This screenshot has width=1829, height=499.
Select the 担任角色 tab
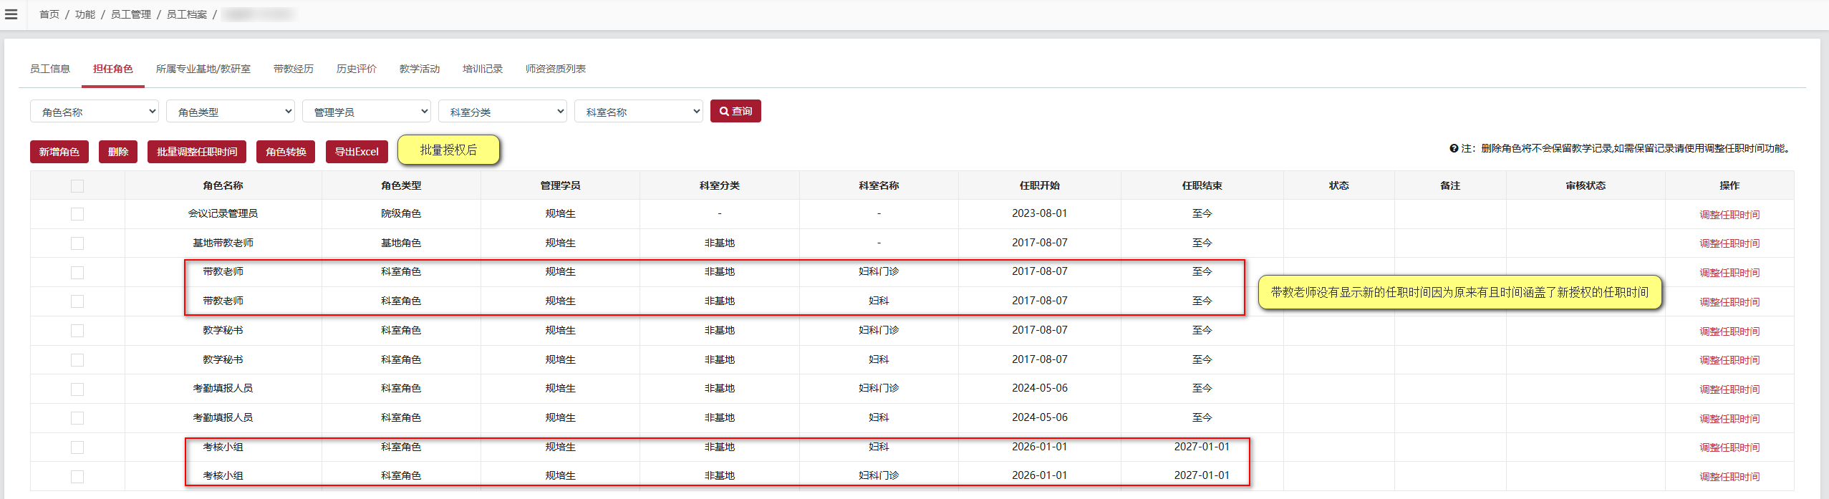pyautogui.click(x=113, y=69)
